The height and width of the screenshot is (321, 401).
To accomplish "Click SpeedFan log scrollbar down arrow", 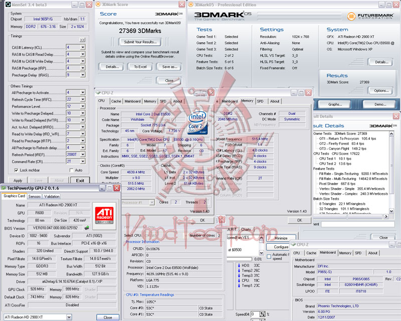I will [x=261, y=253].
